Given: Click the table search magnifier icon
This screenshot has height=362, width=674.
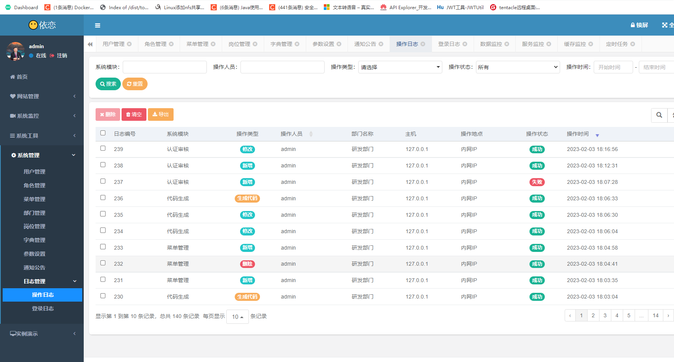Looking at the screenshot, I should point(659,115).
